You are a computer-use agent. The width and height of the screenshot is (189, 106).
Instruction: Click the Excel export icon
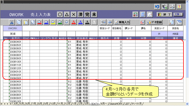pos(165,7)
